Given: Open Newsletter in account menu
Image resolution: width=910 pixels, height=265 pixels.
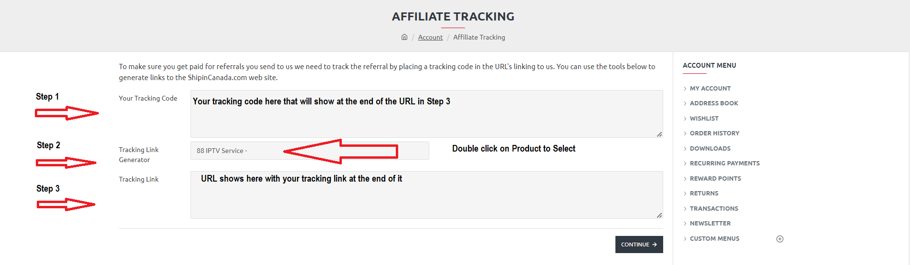Looking at the screenshot, I should point(710,224).
